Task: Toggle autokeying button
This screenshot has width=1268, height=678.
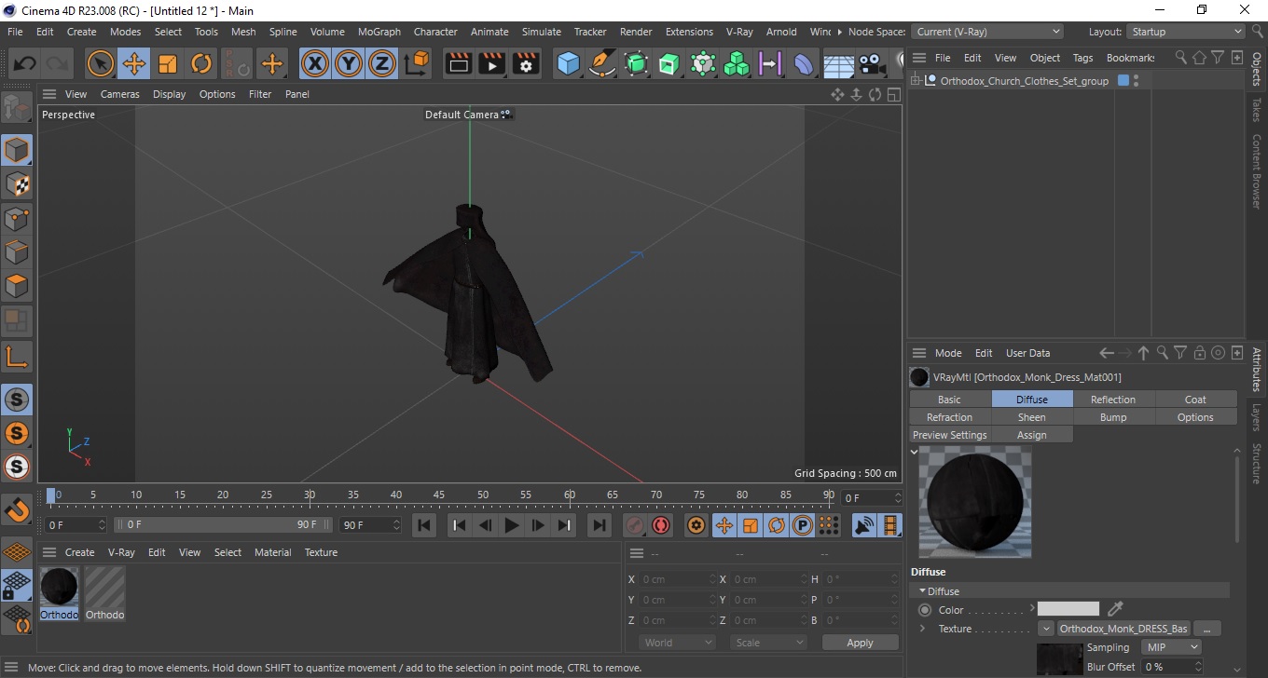Action: (661, 525)
